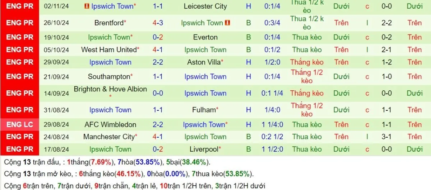Select the ENG PR badge dated 17/08/24

click(x=20, y=149)
